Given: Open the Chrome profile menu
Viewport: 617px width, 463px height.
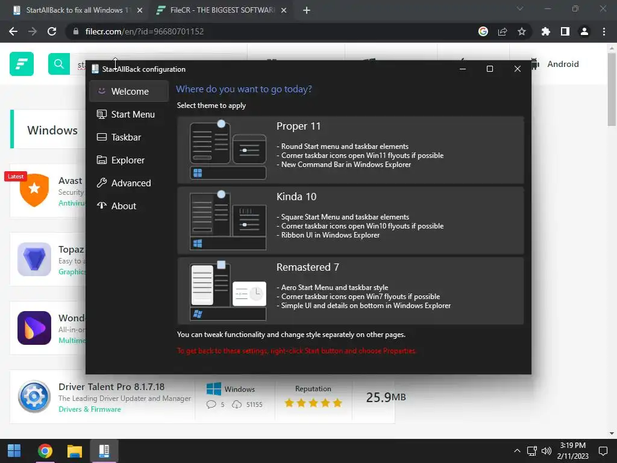Looking at the screenshot, I should point(584,31).
